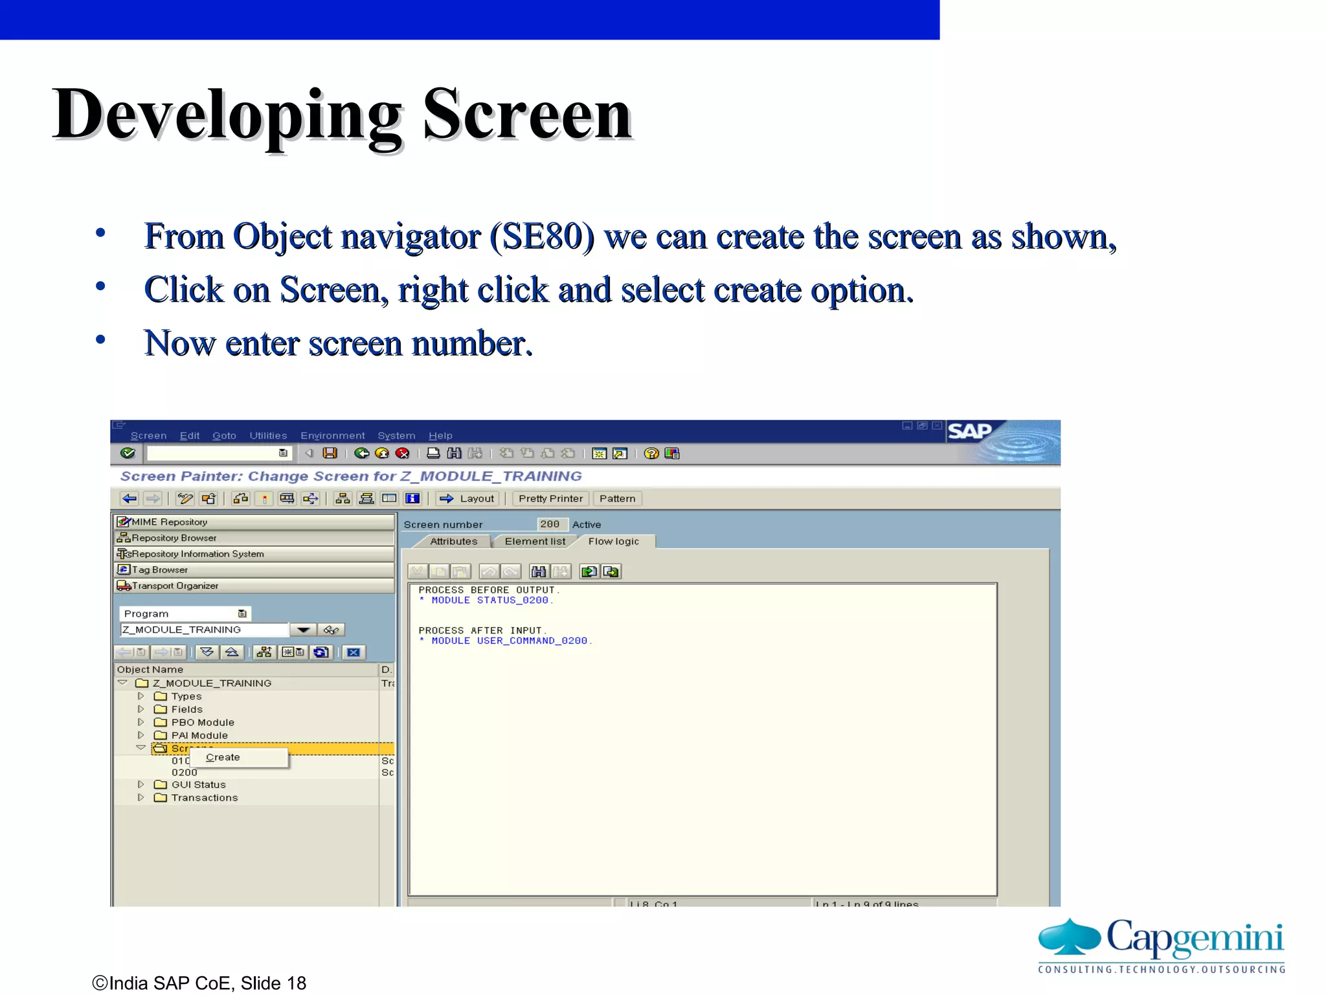Click the glasses Display icon beside program name
This screenshot has width=1326, height=995.
coord(331,630)
